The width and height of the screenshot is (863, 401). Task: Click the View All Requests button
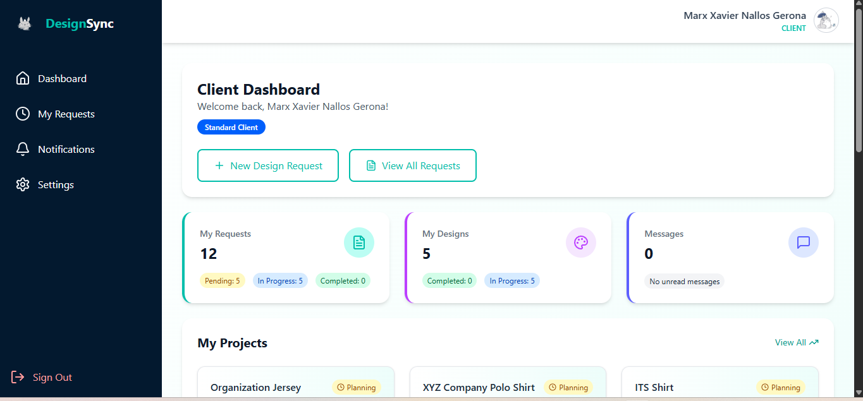pos(413,165)
